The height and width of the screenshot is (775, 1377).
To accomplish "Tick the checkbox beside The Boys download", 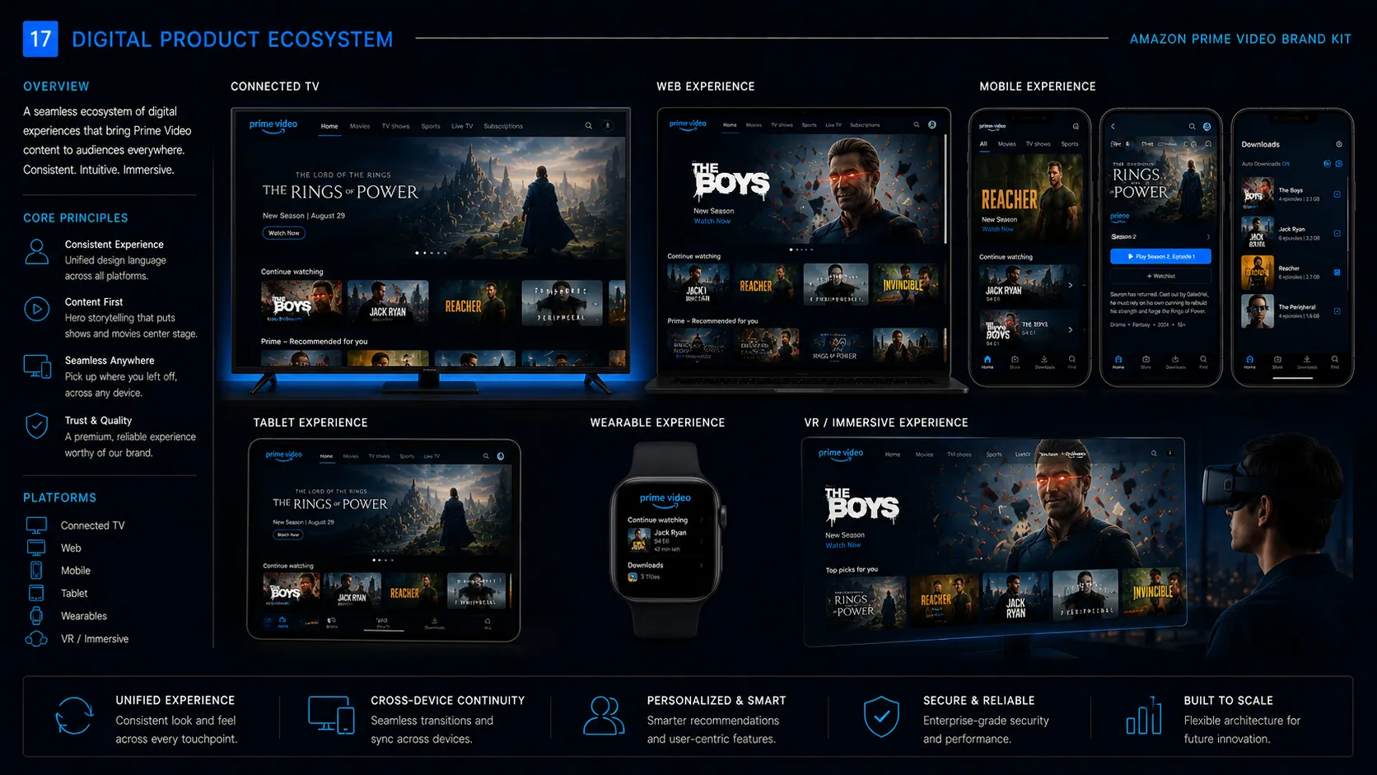I will 1337,194.
